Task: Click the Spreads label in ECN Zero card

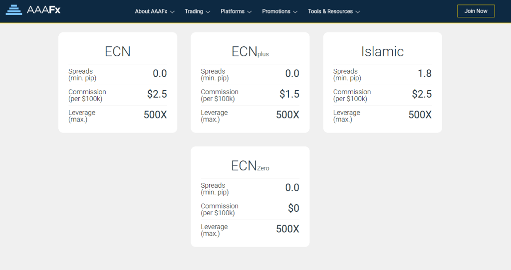Action: point(215,189)
